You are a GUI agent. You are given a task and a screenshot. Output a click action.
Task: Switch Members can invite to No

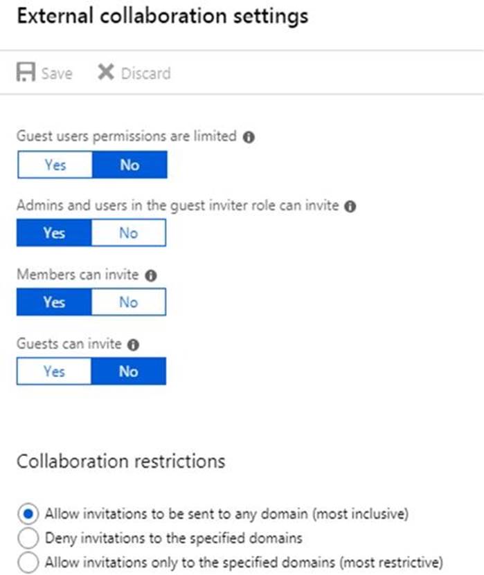pos(129,302)
